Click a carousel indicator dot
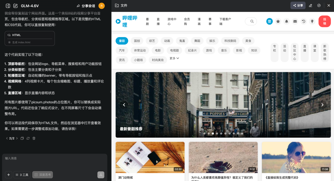This screenshot has height=181, width=334. point(213,133)
